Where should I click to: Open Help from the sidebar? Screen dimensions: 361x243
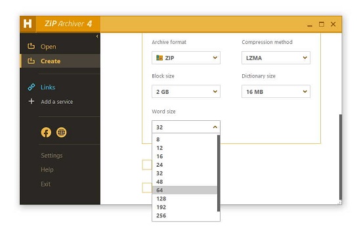click(x=47, y=169)
